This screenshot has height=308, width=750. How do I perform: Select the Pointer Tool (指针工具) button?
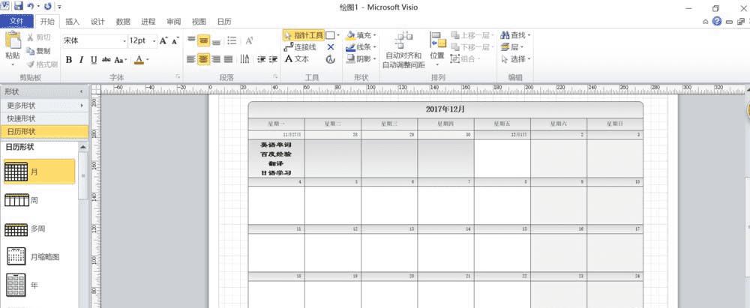click(304, 35)
